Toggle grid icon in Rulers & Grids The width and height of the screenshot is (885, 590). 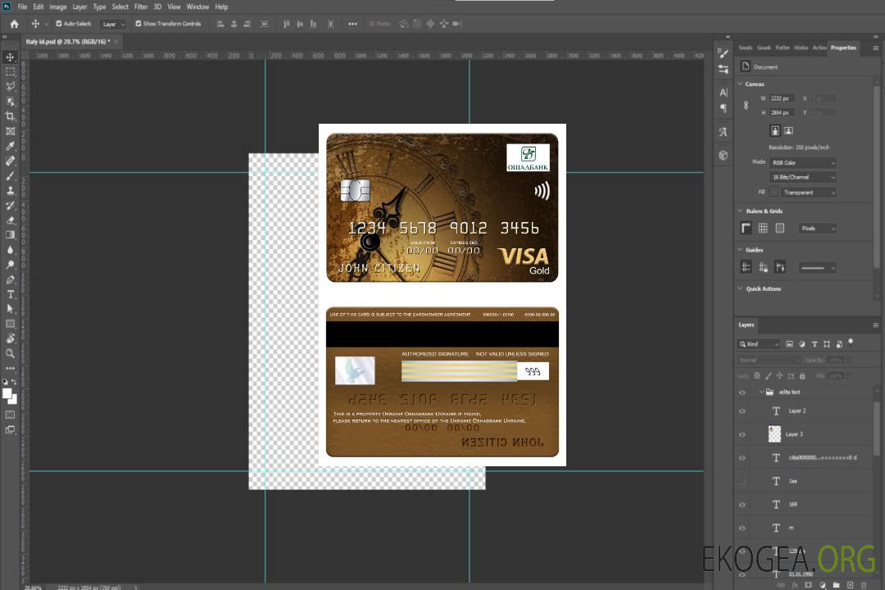(763, 228)
